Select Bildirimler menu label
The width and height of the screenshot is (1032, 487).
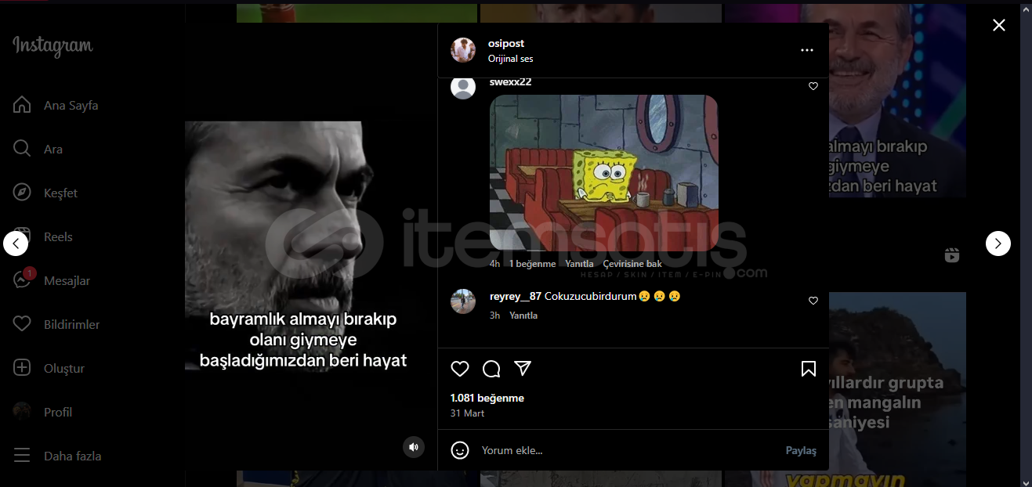(x=71, y=325)
